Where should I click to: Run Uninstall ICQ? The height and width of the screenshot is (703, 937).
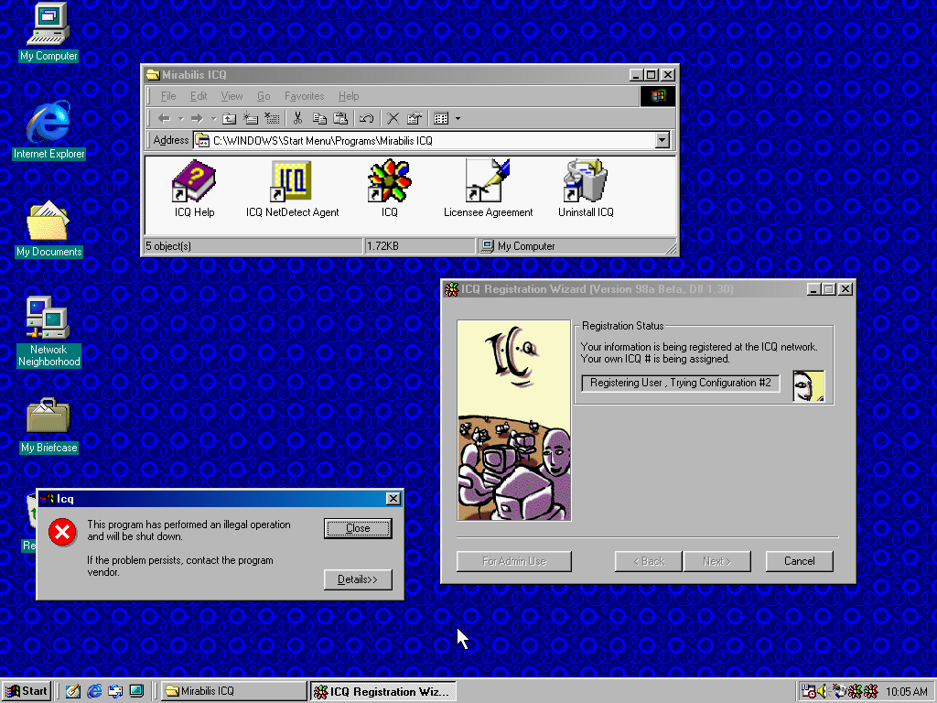[584, 181]
